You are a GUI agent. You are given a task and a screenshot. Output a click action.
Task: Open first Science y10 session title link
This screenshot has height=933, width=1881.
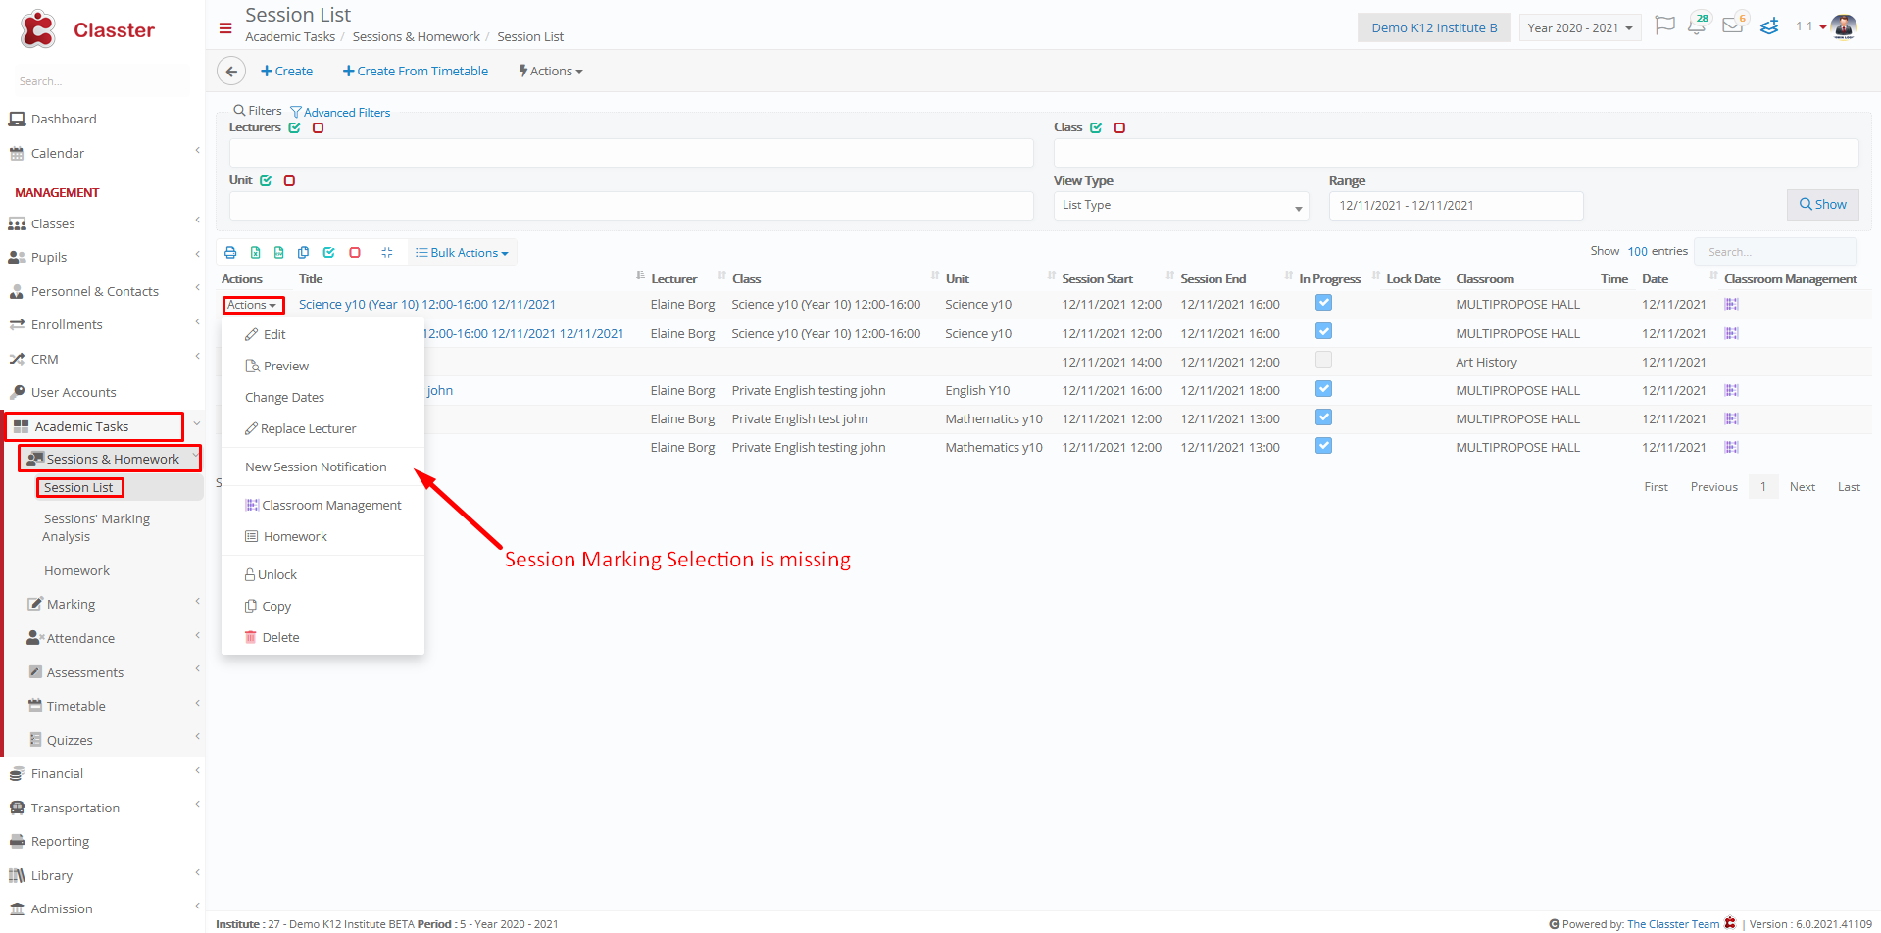pos(427,305)
